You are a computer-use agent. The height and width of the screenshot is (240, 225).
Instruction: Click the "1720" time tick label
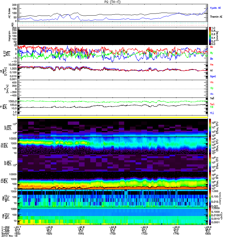144,234
